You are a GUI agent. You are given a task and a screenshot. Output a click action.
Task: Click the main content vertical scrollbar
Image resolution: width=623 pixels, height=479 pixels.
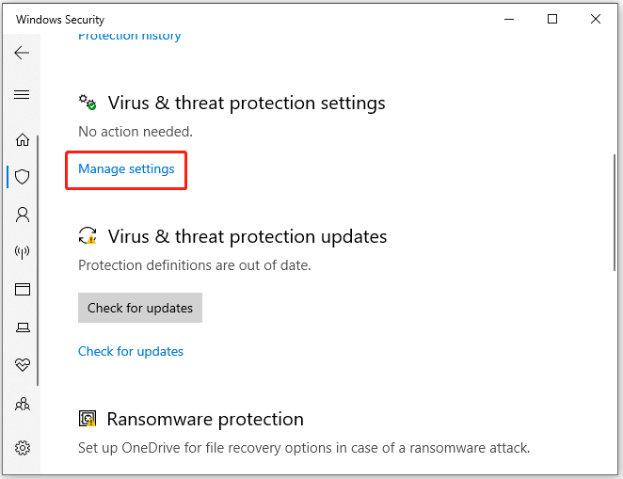click(x=615, y=213)
